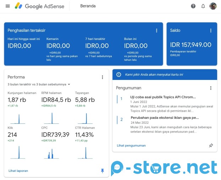Viewport: 221px width, 180px height.
Task: Open Pengumuman card three-dot menu
Action: click(x=211, y=88)
